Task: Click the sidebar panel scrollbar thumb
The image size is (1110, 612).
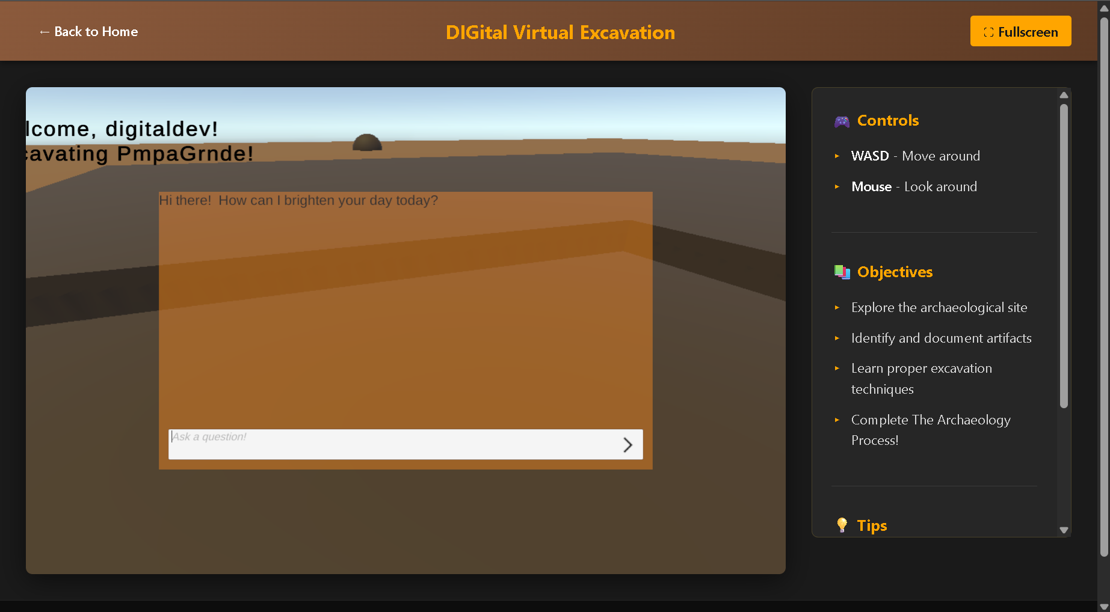Action: (1064, 256)
